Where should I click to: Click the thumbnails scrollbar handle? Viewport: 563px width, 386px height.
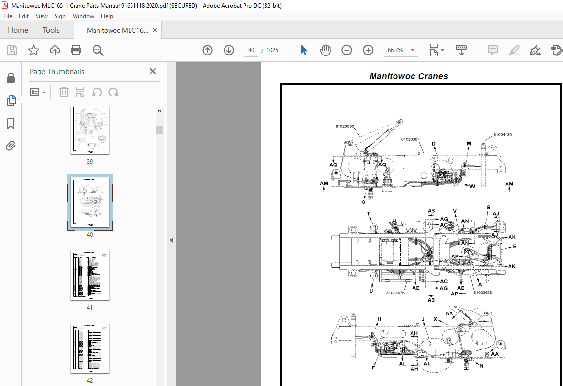click(159, 129)
